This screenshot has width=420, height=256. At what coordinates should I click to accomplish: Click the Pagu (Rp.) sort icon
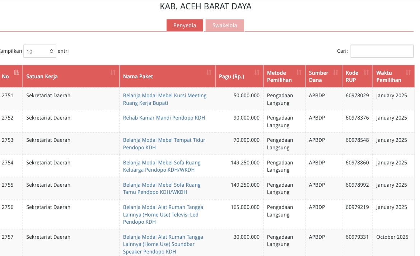[257, 73]
